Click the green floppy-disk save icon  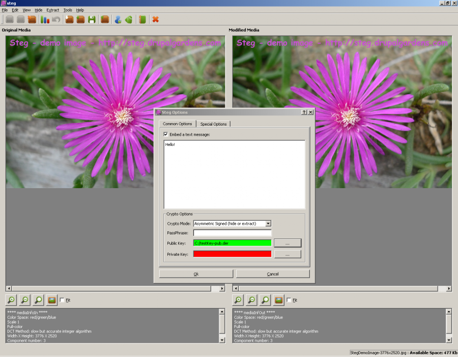click(92, 20)
